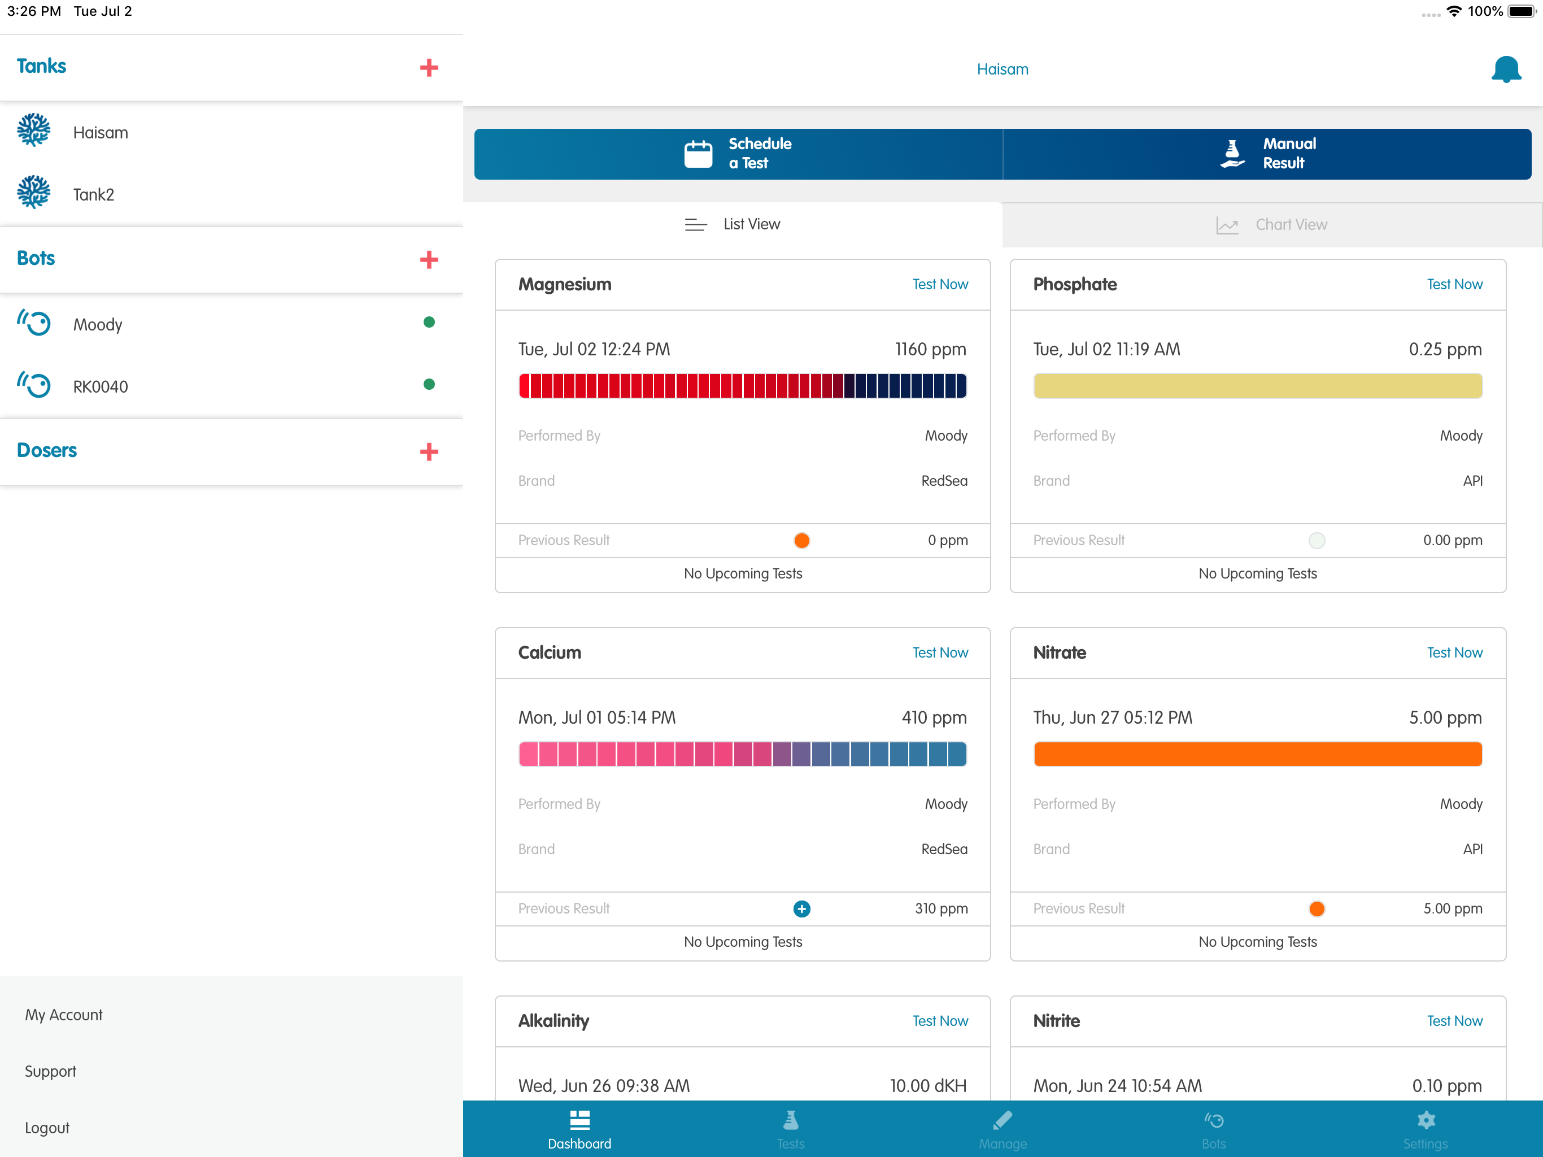Select Tank2 in the tanks list
Viewport: 1543px width, 1157px height.
pyautogui.click(x=94, y=194)
